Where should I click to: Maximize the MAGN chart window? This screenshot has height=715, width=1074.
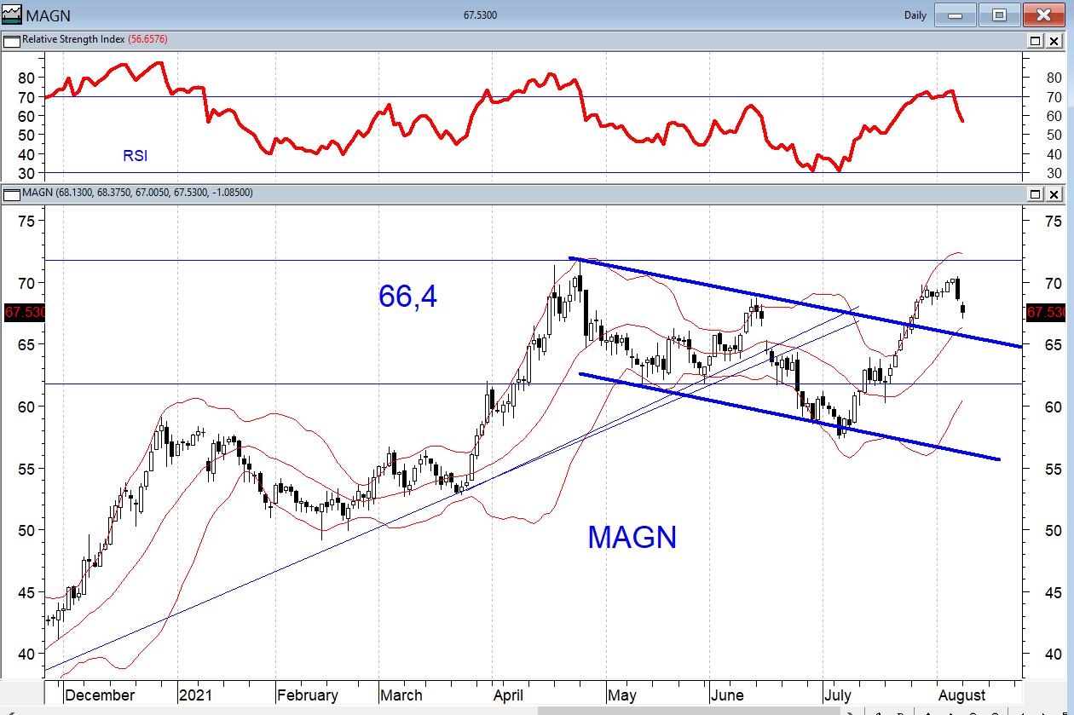pyautogui.click(x=999, y=14)
